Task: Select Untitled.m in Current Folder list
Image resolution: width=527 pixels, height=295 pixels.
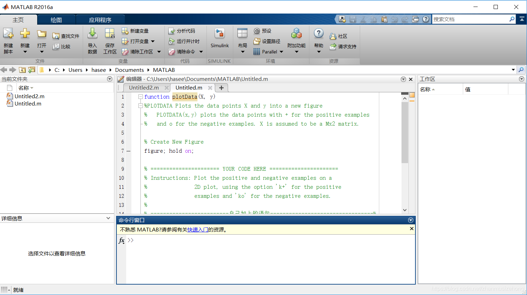Action: click(28, 103)
